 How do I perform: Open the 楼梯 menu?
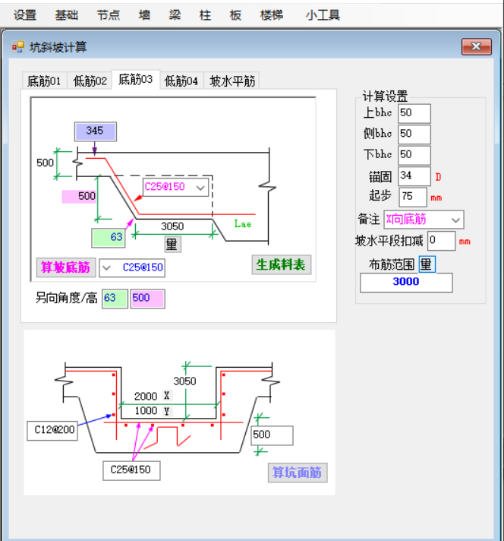(x=272, y=15)
